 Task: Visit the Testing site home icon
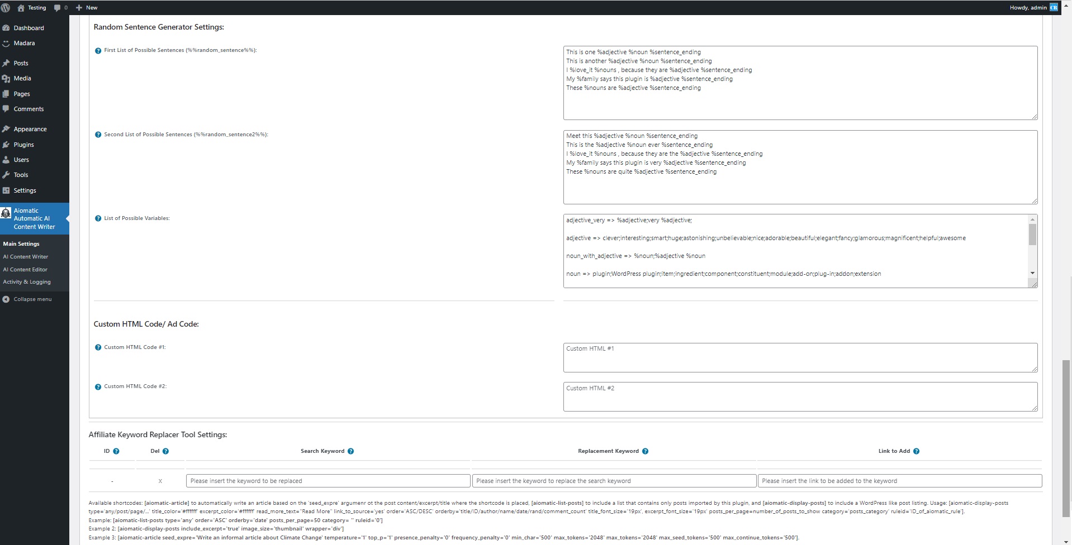point(21,8)
